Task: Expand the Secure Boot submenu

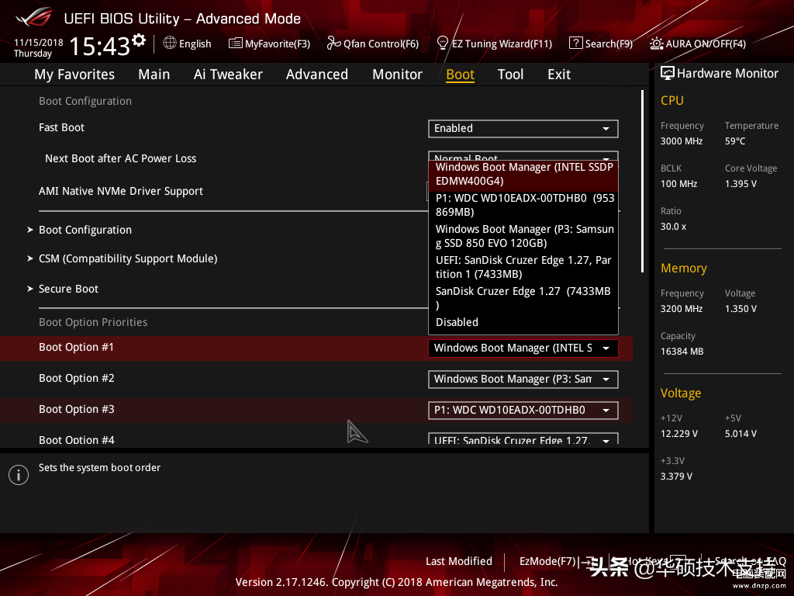Action: pos(68,289)
